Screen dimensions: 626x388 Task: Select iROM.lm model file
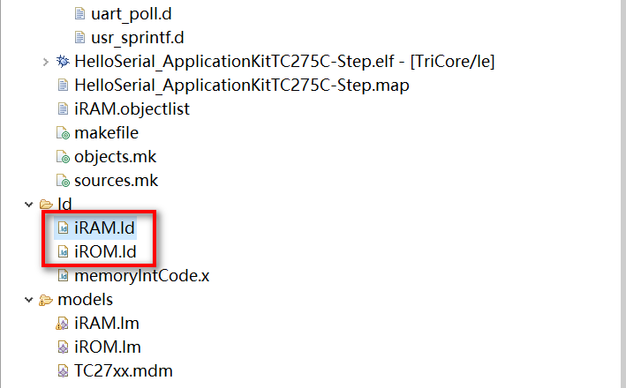tap(108, 347)
